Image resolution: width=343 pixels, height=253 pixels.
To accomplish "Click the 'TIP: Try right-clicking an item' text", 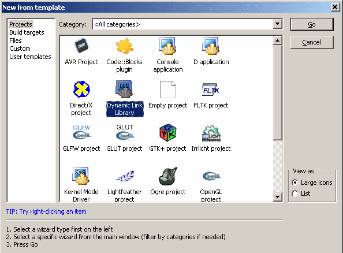I will 46,211.
